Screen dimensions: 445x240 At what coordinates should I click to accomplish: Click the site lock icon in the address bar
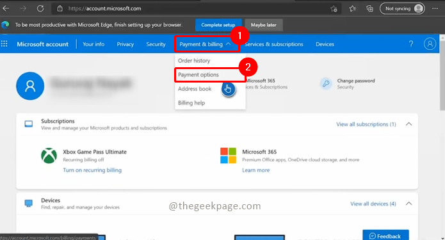click(60, 8)
